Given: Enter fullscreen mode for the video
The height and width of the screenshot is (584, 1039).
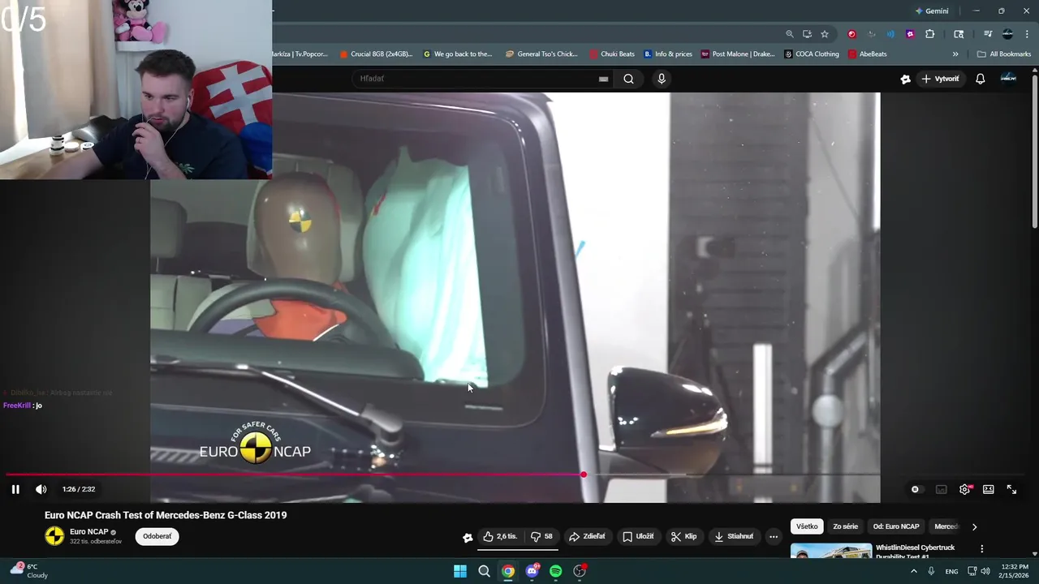Looking at the screenshot, I should pyautogui.click(x=1011, y=489).
